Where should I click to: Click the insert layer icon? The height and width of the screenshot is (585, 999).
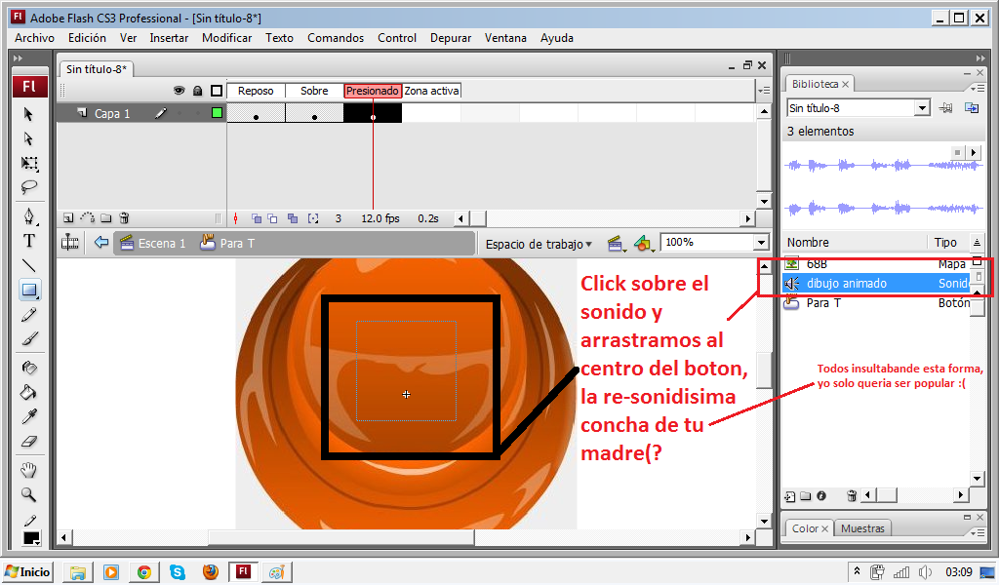pos(68,218)
